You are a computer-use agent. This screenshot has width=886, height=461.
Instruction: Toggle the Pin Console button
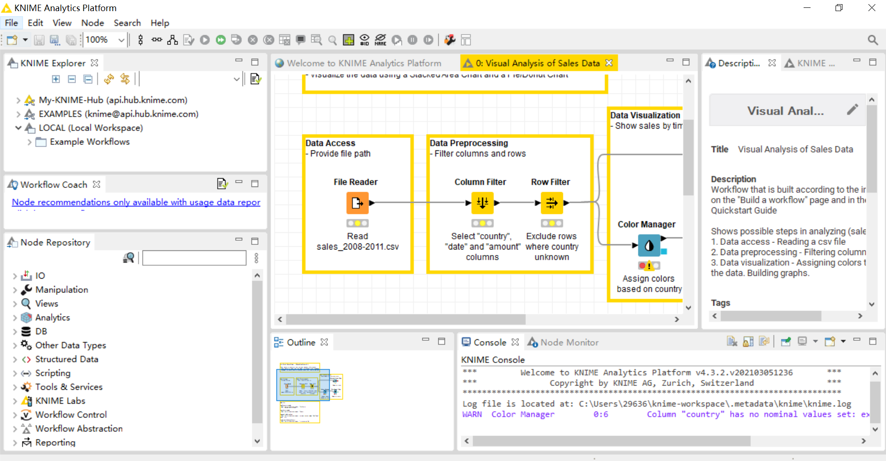pos(786,342)
